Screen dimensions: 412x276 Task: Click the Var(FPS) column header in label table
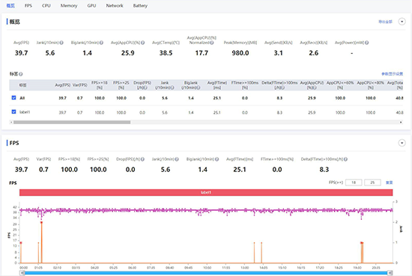pyautogui.click(x=80, y=85)
